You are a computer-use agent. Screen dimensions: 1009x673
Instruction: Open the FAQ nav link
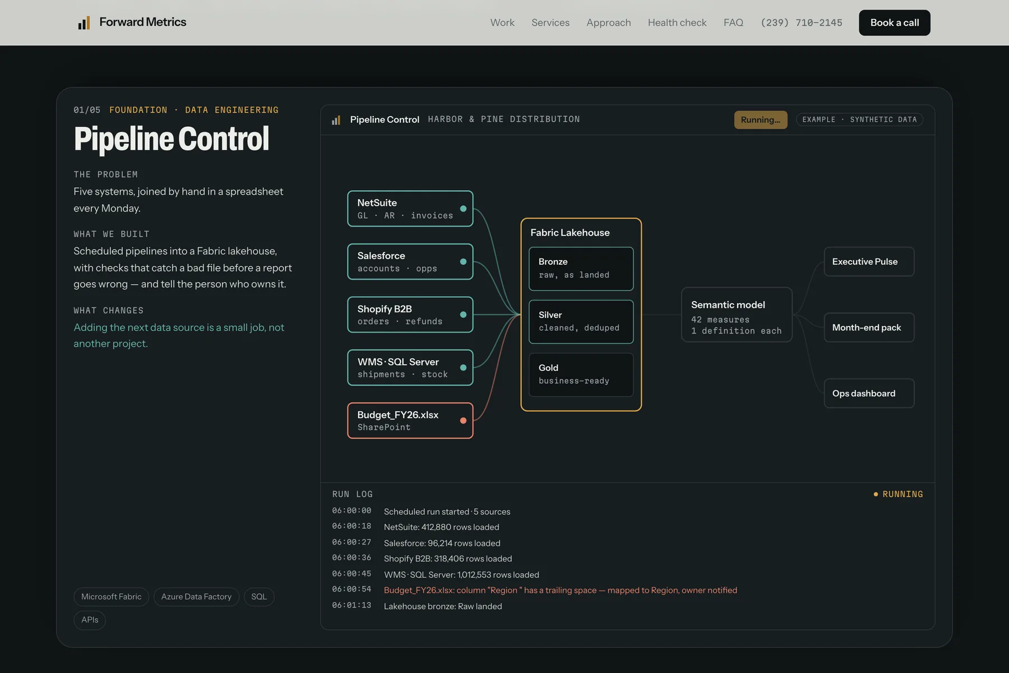click(733, 22)
